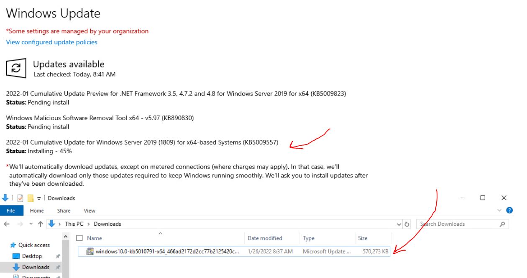Screen dimensions: 527x278
Task: Click the KB5009557 cumulative update title
Action: [142, 143]
